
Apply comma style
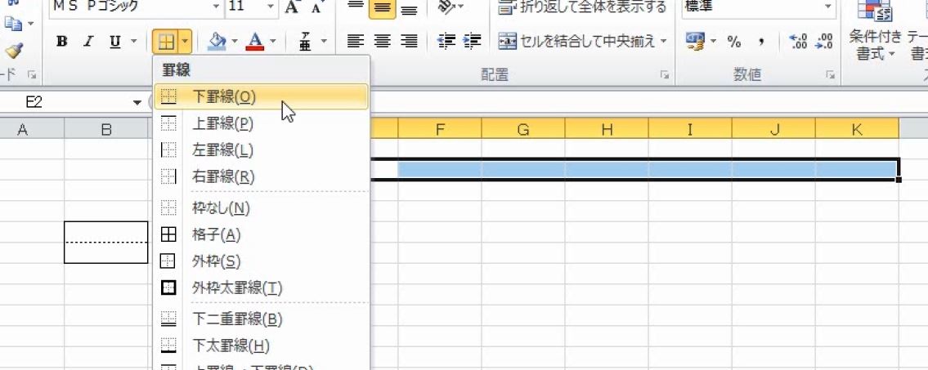[761, 42]
